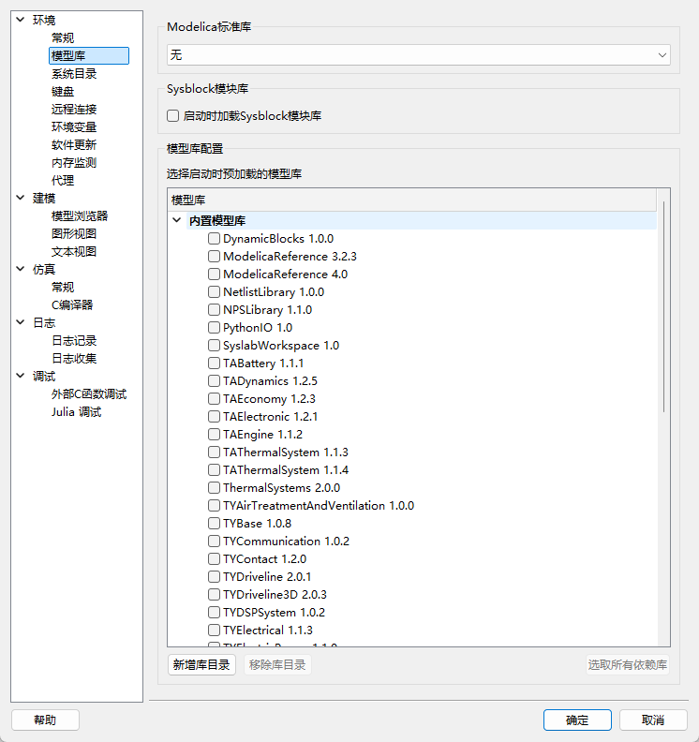Viewport: 699px width, 742px height.
Task: Check the TAEngine 1.1.2 library
Action: coord(214,435)
